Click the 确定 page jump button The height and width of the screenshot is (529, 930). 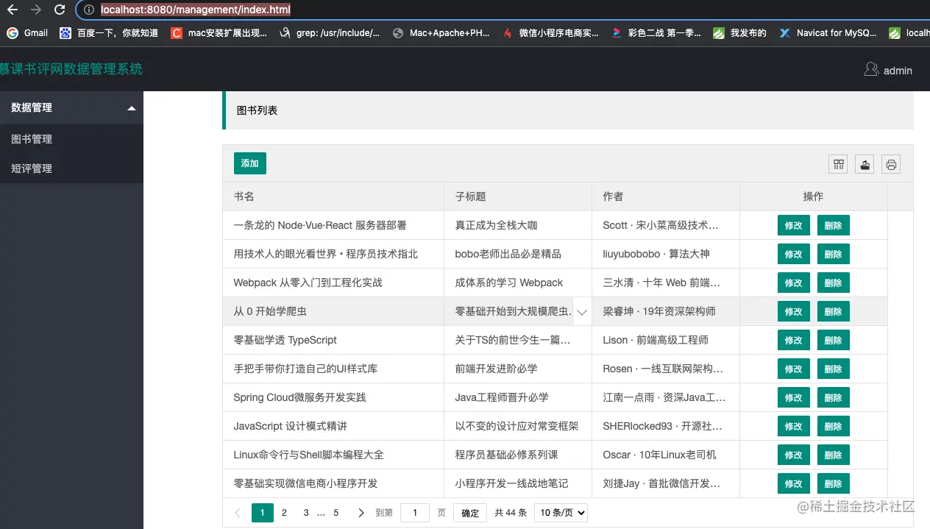[470, 513]
